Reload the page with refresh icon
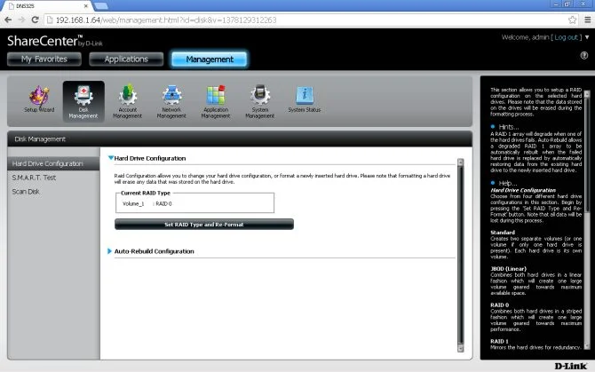 [35, 20]
